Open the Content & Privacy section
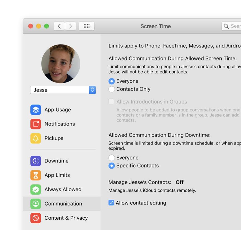 (62, 218)
